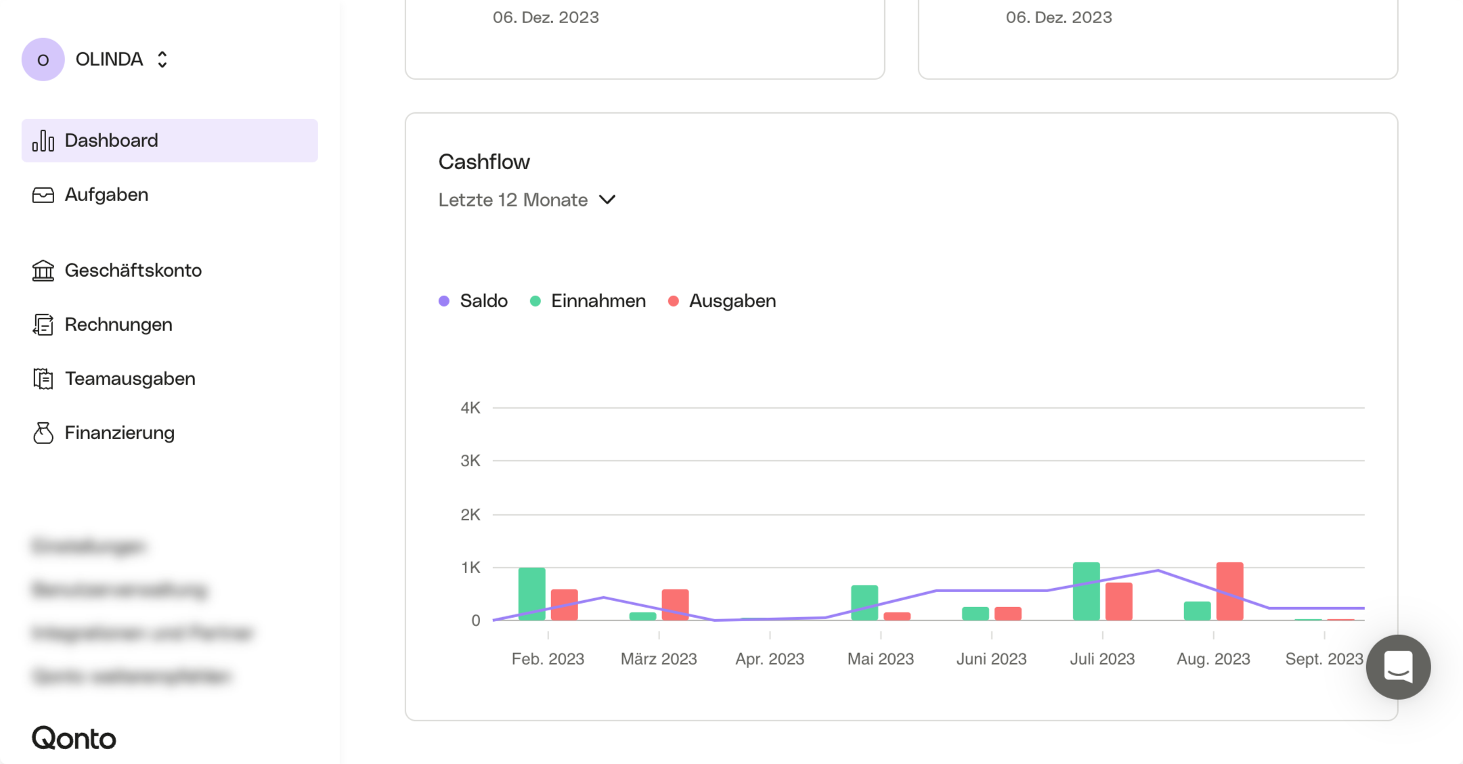Screen dimensions: 1463x764
Task: Open the chat support bubble
Action: pos(1397,667)
